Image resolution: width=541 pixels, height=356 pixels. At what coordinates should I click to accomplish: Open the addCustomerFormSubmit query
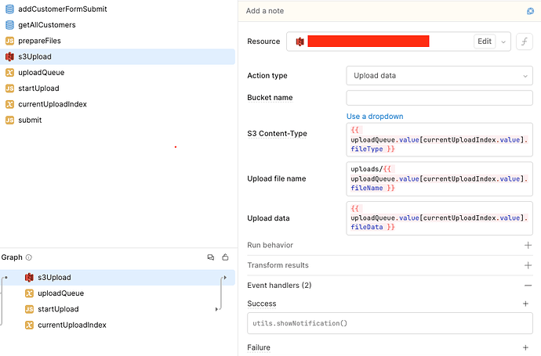(x=62, y=9)
